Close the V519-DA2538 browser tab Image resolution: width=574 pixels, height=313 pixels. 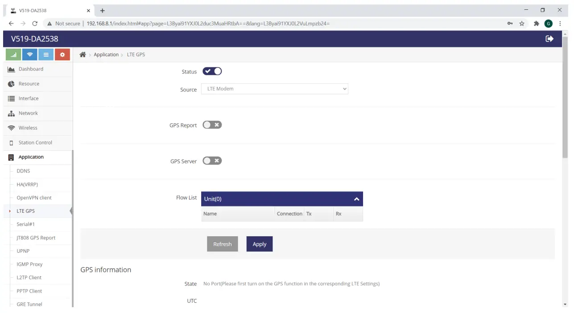pos(88,10)
